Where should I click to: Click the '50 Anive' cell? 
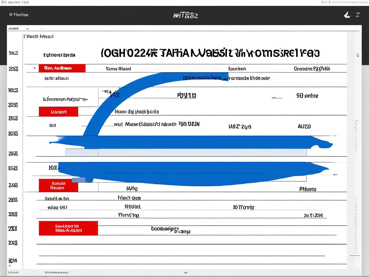[307, 96]
